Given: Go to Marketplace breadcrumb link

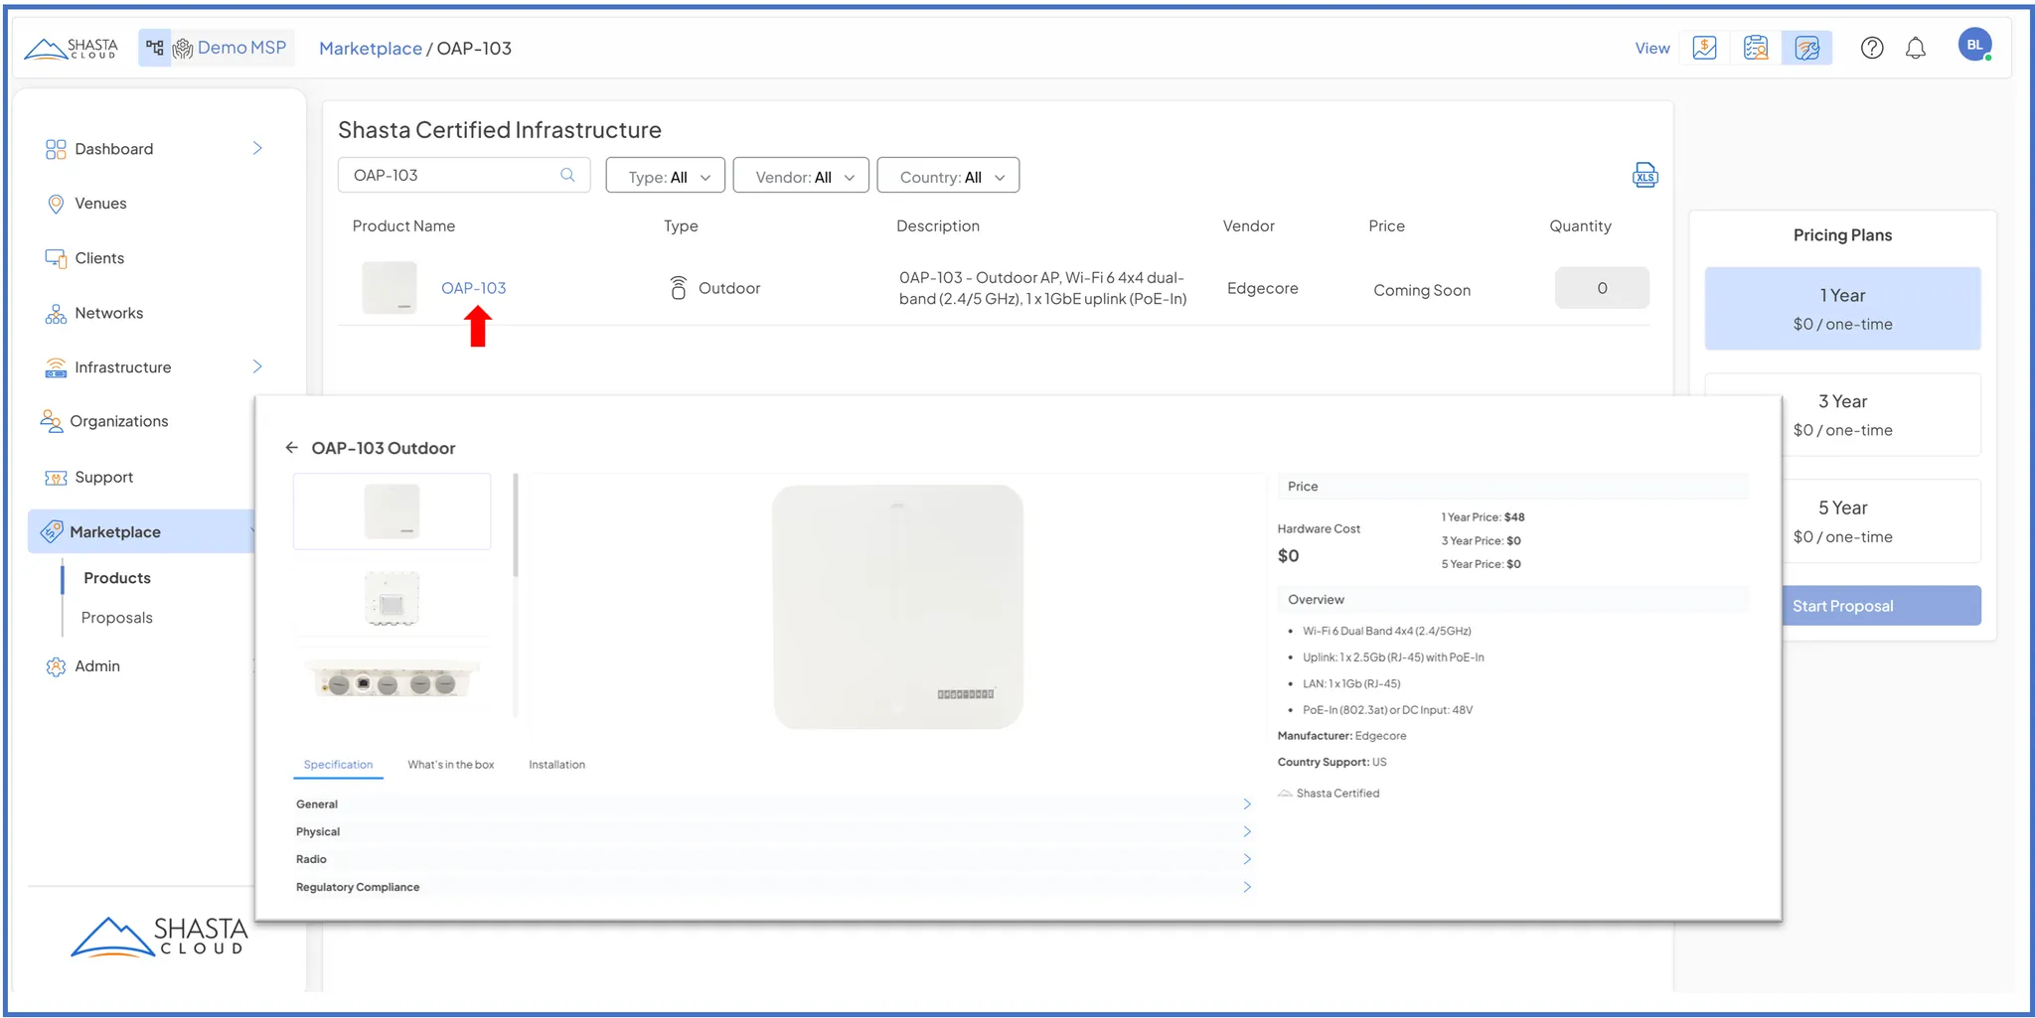Looking at the screenshot, I should pos(370,49).
